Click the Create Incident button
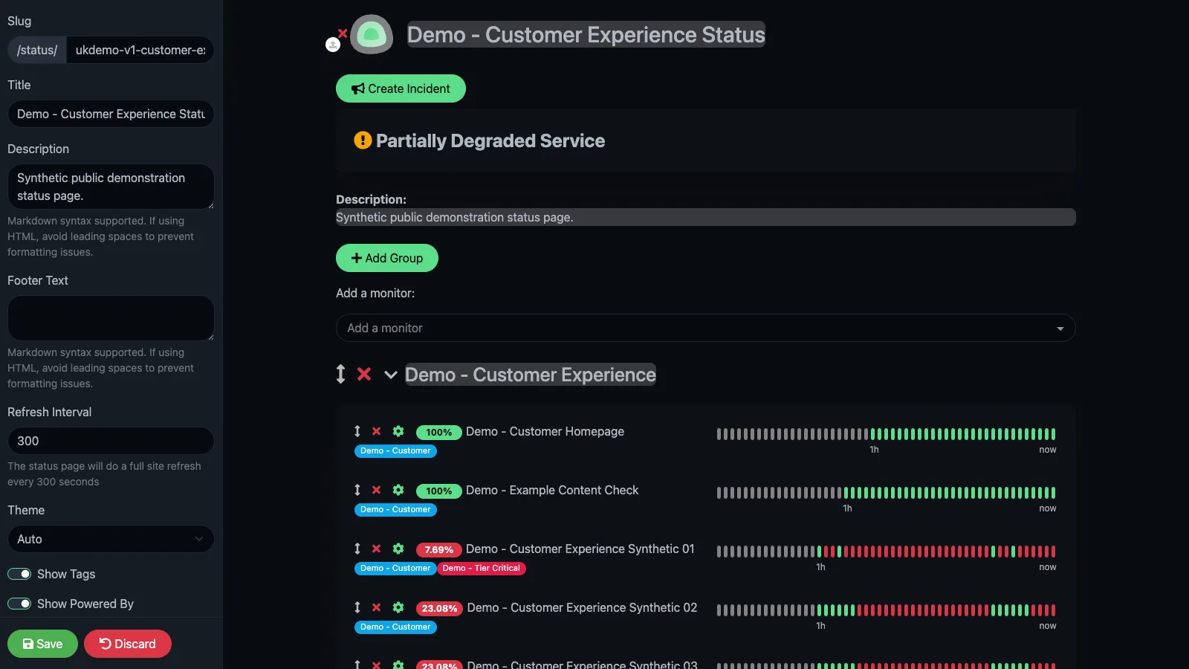This screenshot has width=1189, height=669. 401,88
